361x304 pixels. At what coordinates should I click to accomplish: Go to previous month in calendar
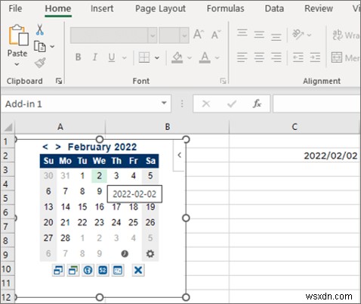45,147
